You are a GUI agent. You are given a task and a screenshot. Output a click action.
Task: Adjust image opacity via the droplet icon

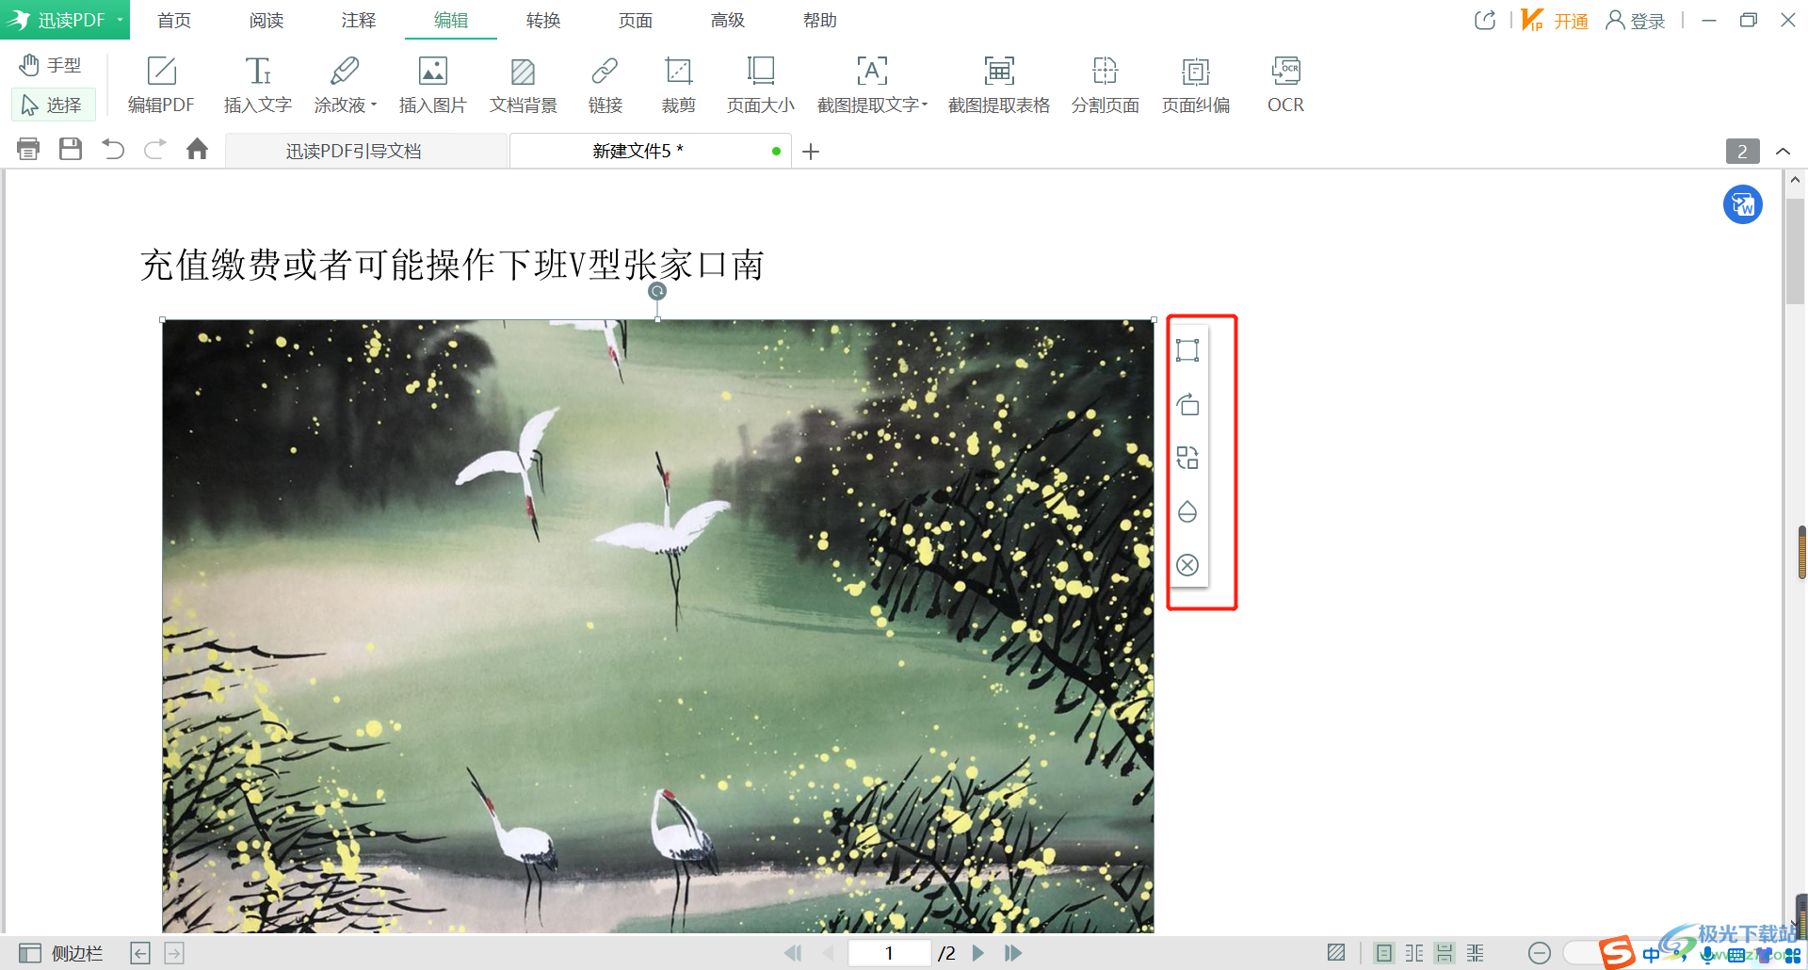pos(1187,511)
